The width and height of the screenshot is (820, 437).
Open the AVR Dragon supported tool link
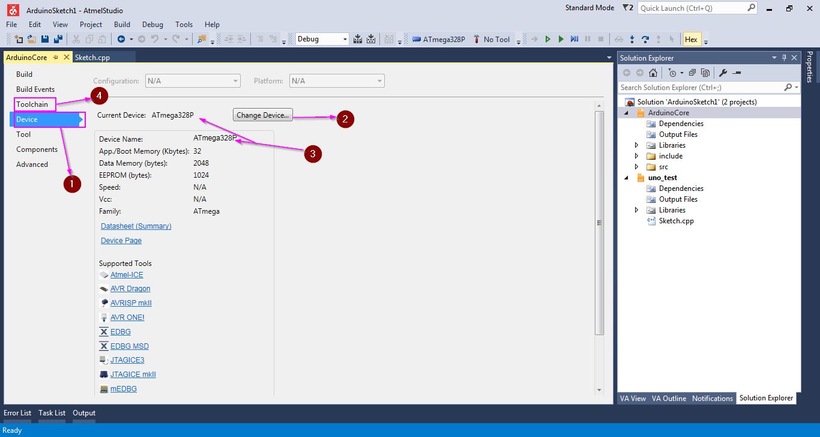pyautogui.click(x=130, y=289)
